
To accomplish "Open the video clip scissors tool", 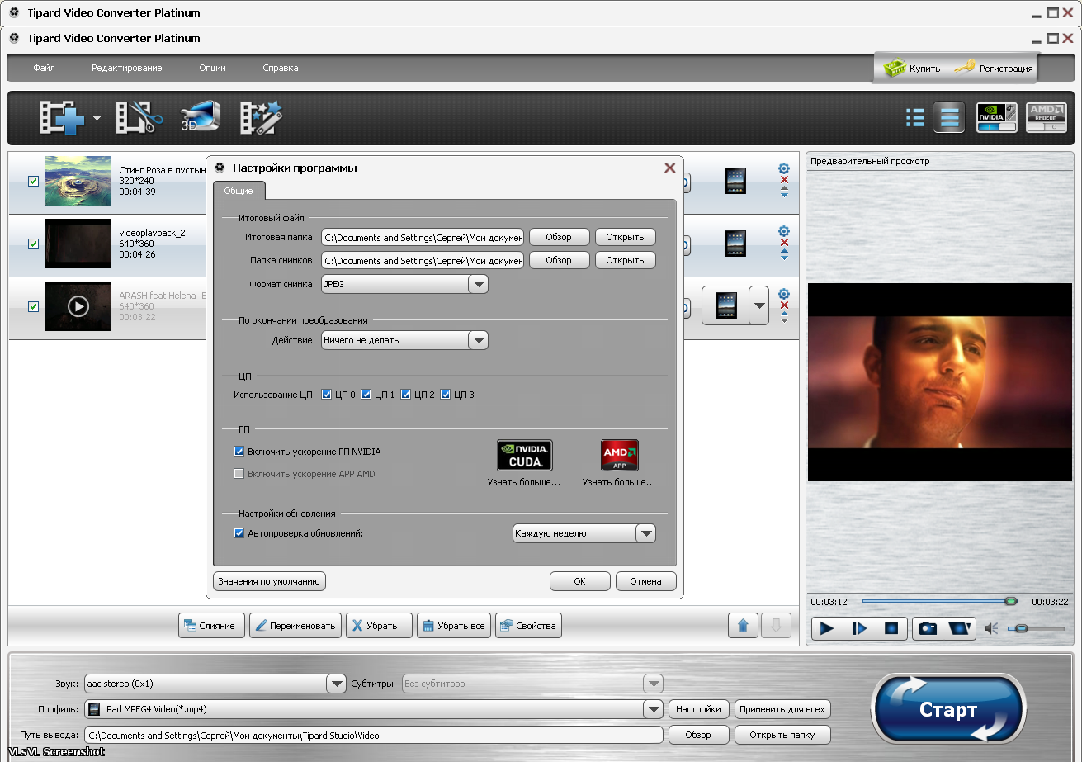I will (x=135, y=118).
